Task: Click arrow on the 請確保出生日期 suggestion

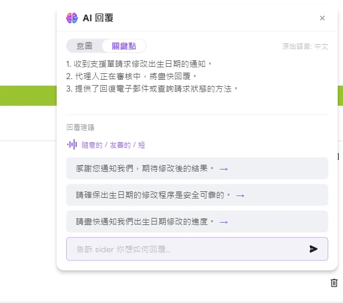Action: pyautogui.click(x=240, y=196)
